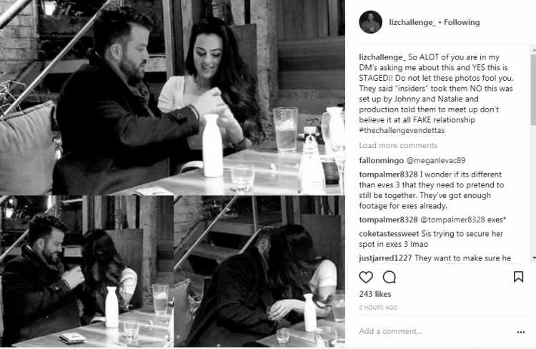Click the comments scrollbar down arrow

pos(534,257)
